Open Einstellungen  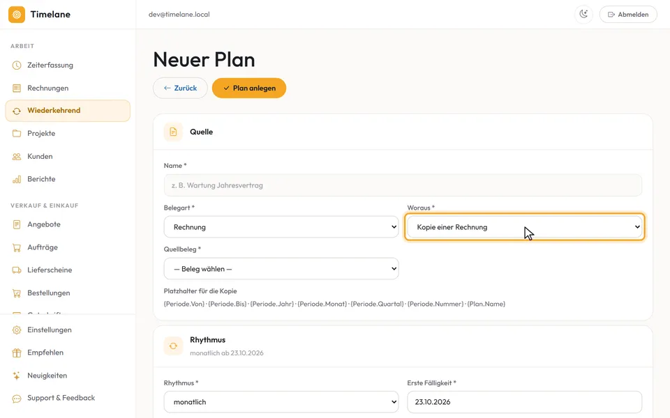point(68,330)
